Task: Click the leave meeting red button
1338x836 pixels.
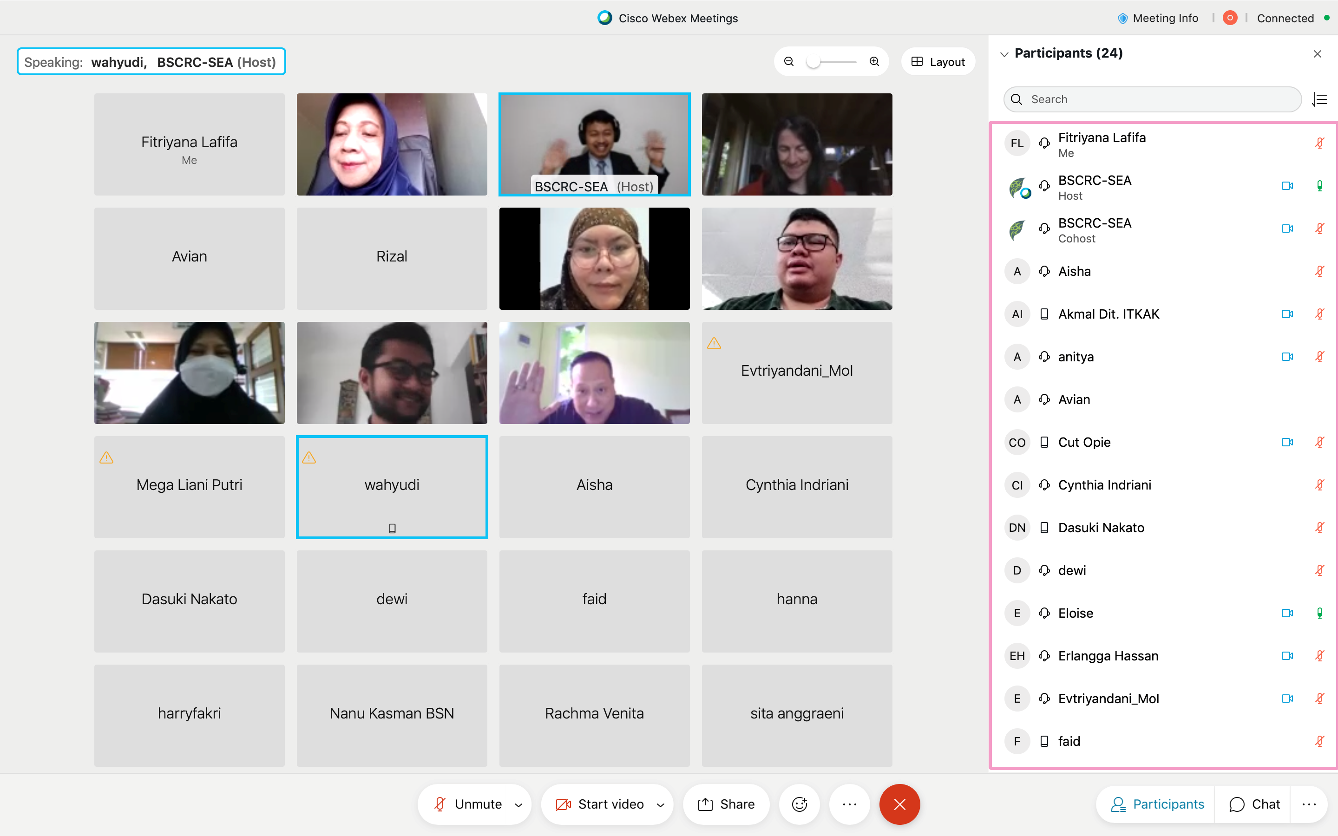Action: click(899, 804)
